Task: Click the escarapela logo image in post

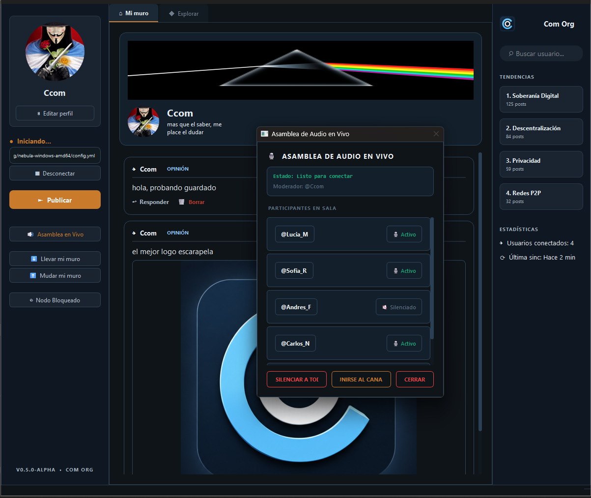Action: 299,367
